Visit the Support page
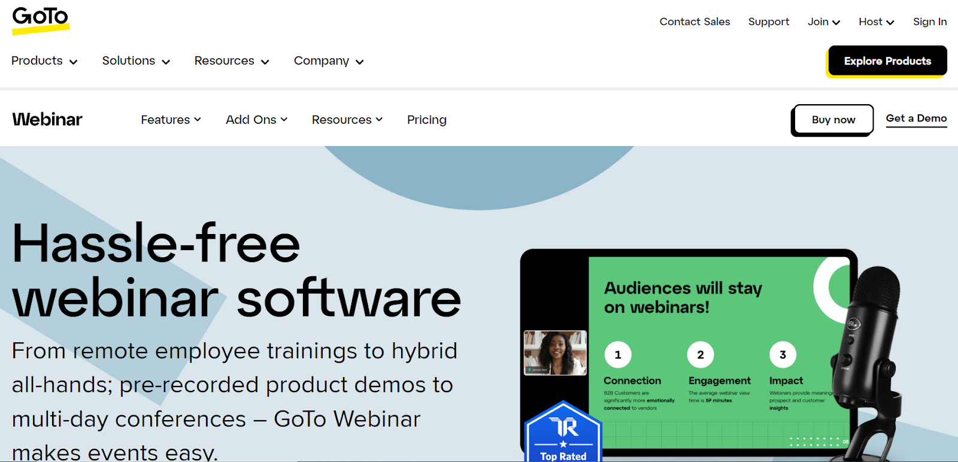The image size is (958, 462). (769, 22)
